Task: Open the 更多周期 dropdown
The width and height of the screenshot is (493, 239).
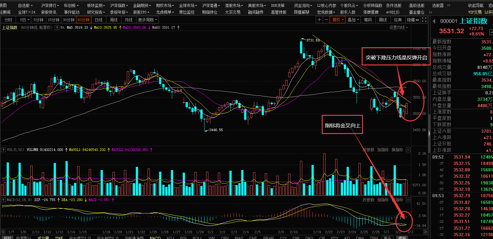Action: [148, 20]
